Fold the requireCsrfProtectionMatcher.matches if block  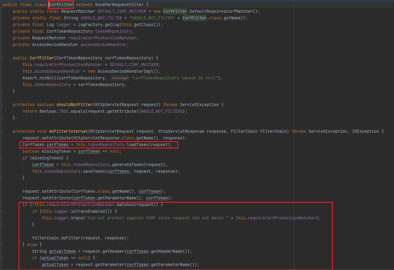coord(2,205)
